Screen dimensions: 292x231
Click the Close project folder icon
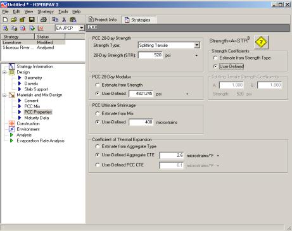(x=22, y=20)
